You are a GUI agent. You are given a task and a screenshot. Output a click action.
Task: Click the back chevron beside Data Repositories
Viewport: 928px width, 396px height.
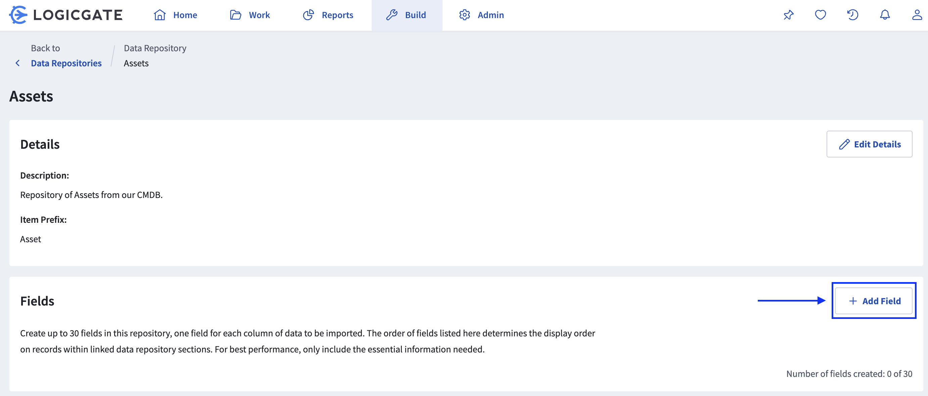point(18,63)
